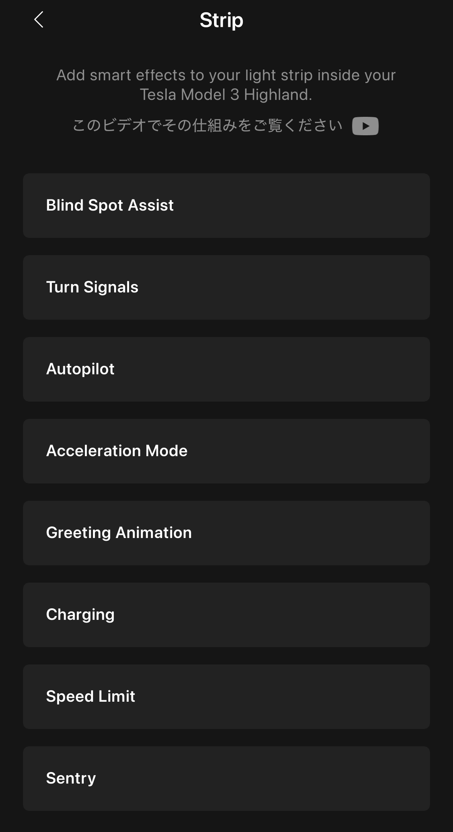Tap the Sentry list item
The height and width of the screenshot is (832, 453).
[226, 779]
